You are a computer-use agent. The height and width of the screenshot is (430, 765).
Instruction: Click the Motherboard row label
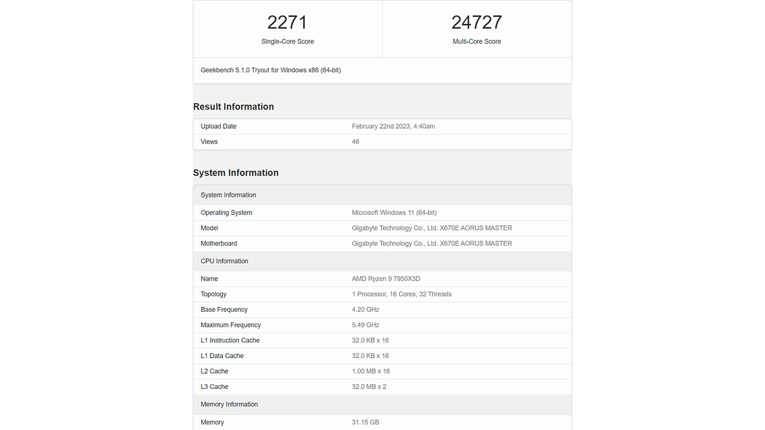[x=219, y=244]
